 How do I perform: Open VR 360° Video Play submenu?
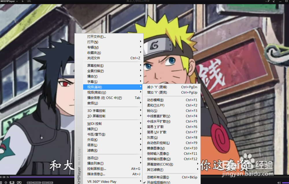coord(113,181)
